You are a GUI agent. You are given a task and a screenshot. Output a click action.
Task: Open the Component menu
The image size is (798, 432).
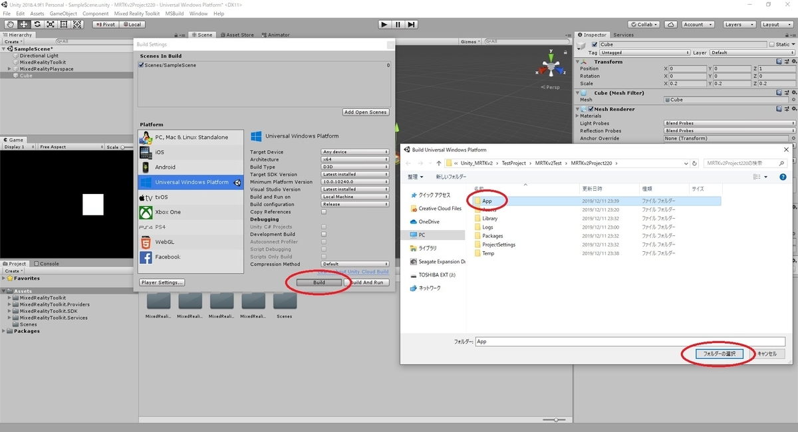(96, 13)
